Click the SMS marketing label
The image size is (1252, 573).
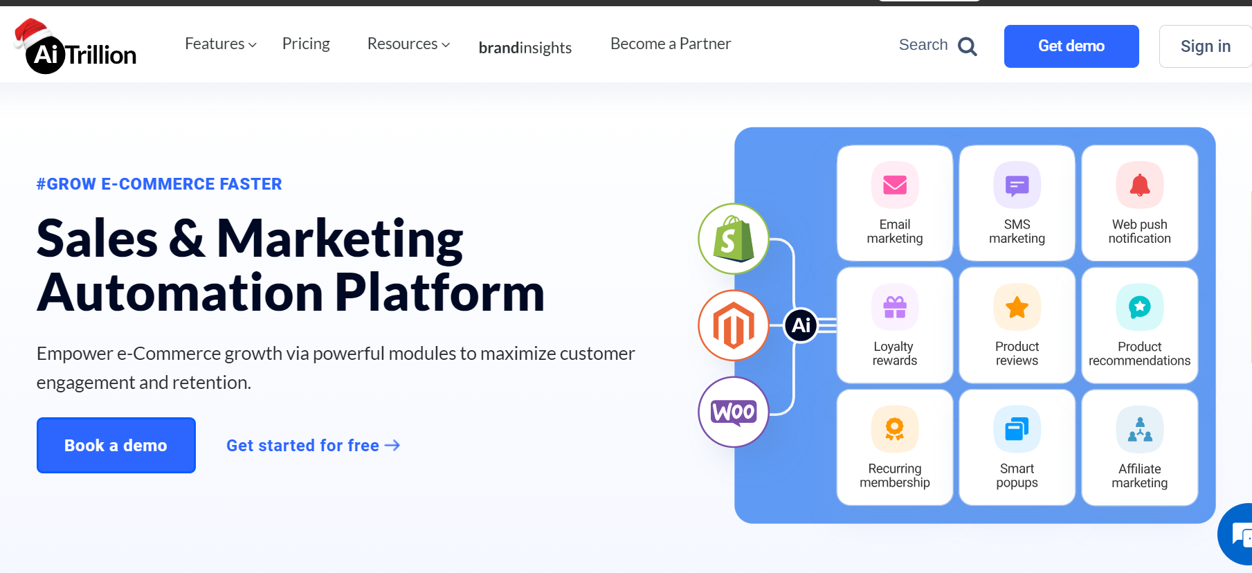tap(1017, 231)
